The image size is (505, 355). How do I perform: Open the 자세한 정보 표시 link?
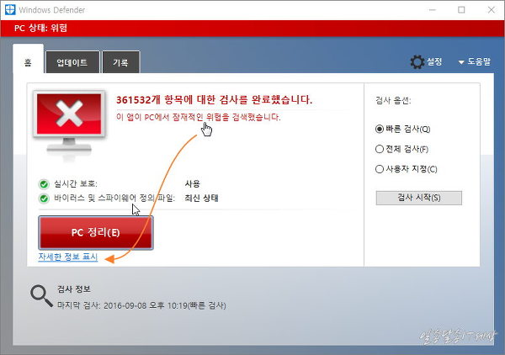click(x=68, y=257)
